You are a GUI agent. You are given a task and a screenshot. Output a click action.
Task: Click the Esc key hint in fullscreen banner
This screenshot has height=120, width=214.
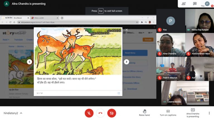(101, 11)
